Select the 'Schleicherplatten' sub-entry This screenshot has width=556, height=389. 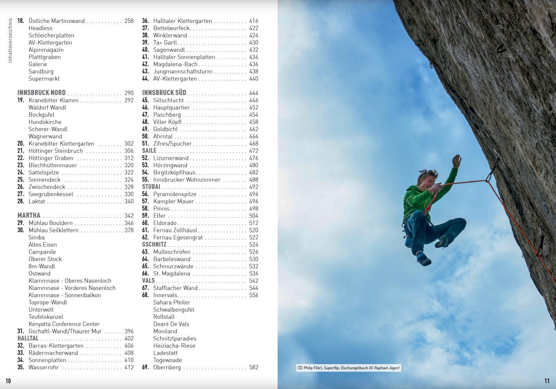coord(51,35)
